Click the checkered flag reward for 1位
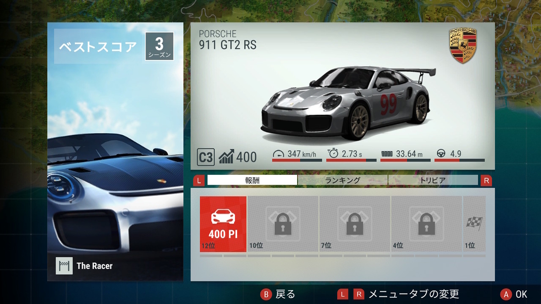The width and height of the screenshot is (541, 304). click(x=474, y=224)
